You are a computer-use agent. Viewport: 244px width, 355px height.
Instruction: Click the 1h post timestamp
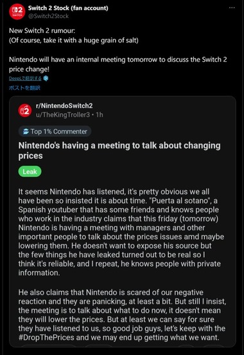100,114
